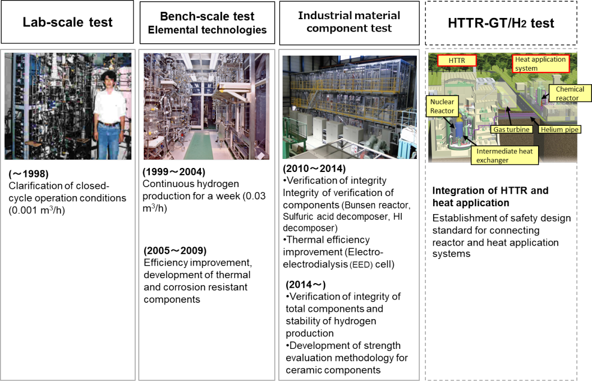Click 'Efficiency improvement, development of thermal' text
The image size is (592, 382).
pyautogui.click(x=198, y=269)
